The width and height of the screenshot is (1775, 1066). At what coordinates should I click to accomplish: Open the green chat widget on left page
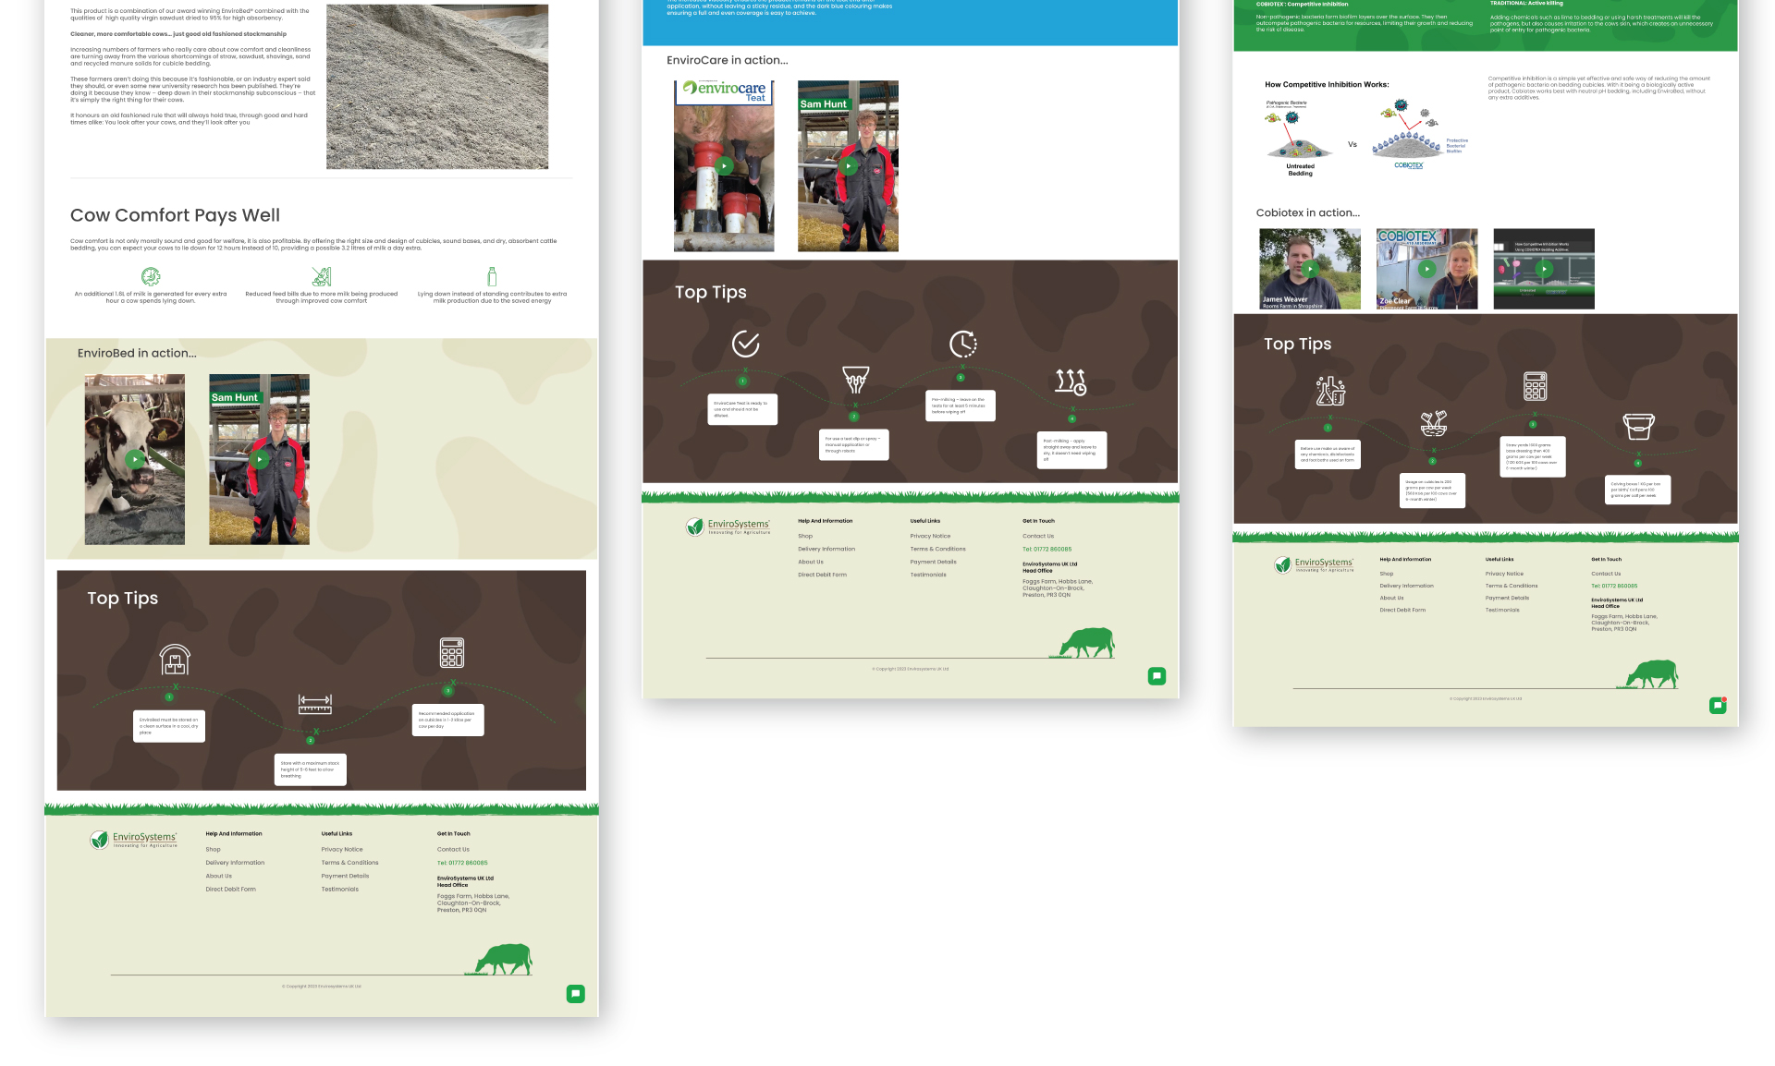click(x=575, y=994)
